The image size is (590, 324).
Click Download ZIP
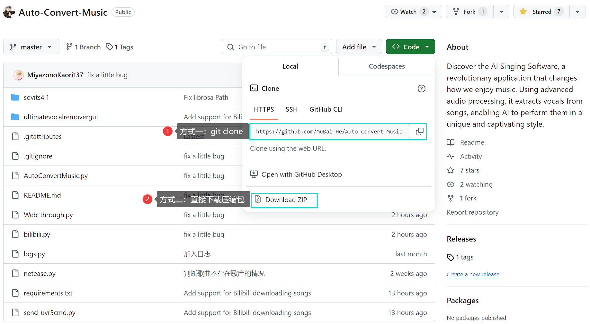[x=284, y=200]
